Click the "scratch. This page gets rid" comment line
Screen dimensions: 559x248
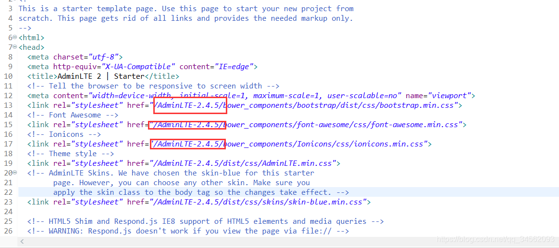[x=185, y=18]
